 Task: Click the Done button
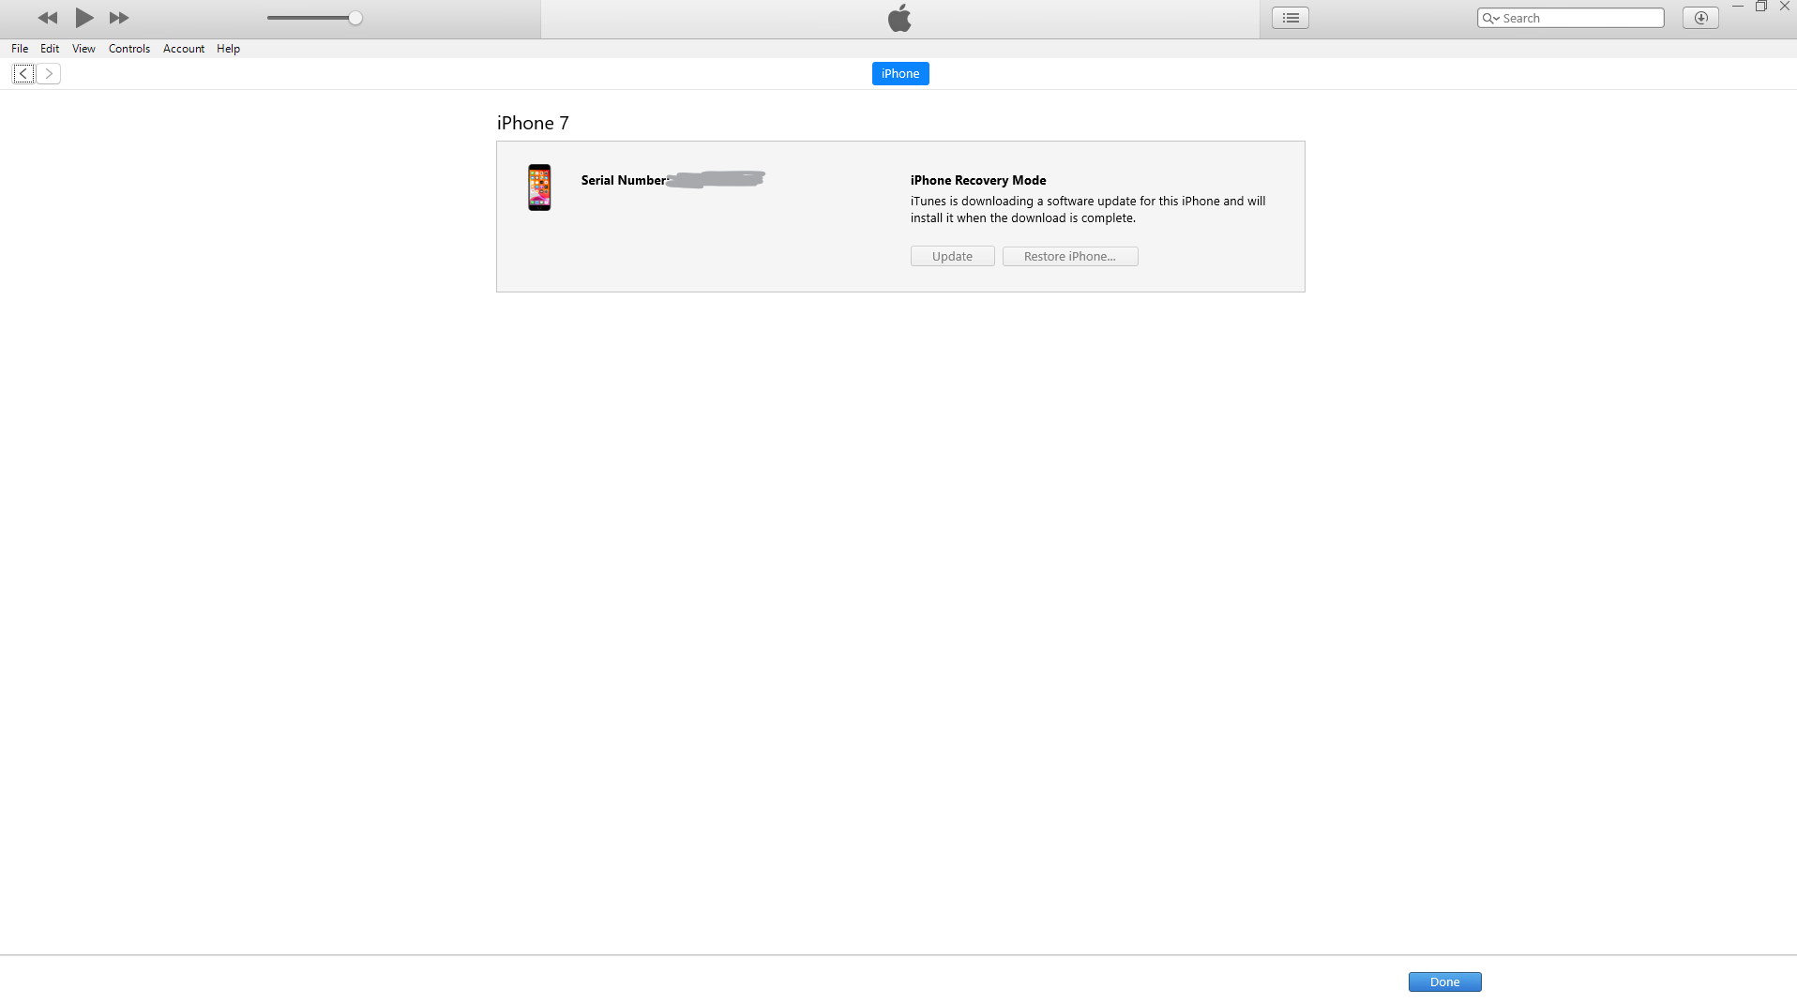tap(1444, 982)
